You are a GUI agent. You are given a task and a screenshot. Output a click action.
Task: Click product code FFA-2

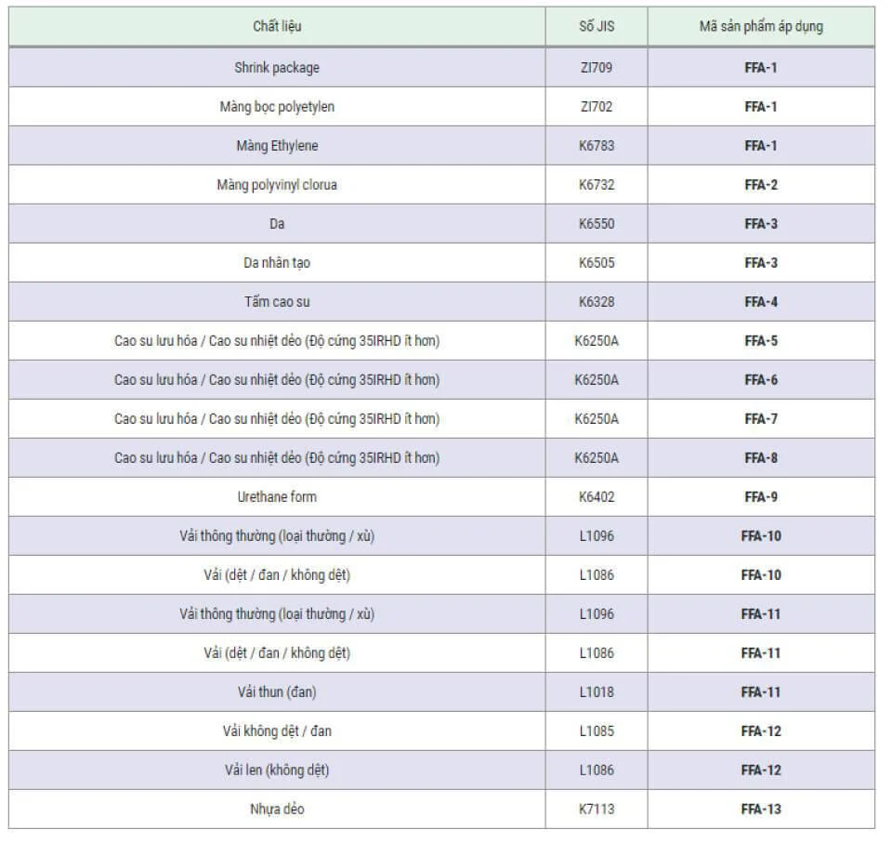click(x=761, y=185)
